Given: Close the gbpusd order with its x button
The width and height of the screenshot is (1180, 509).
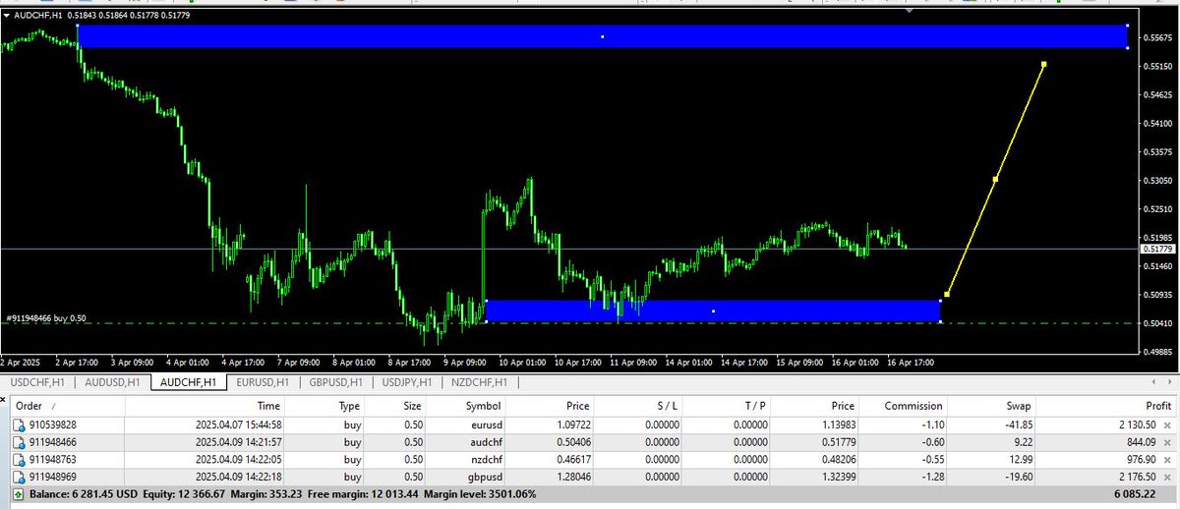Looking at the screenshot, I should pyautogui.click(x=1166, y=477).
